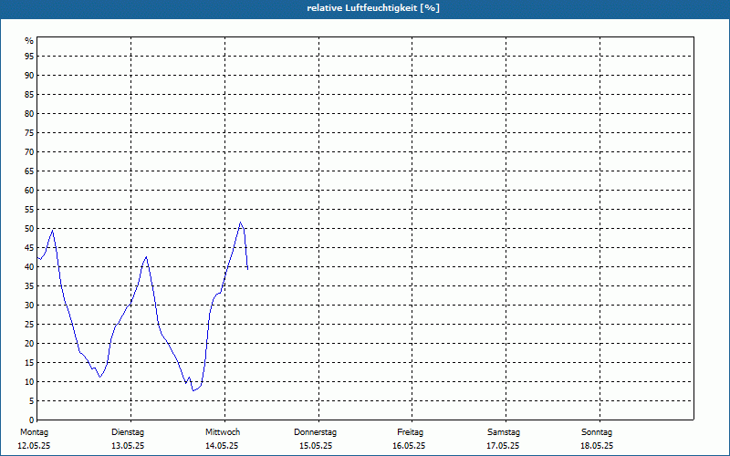Click the date '15.05.25'
Viewport: 730px width, 456px height.
pyautogui.click(x=316, y=446)
